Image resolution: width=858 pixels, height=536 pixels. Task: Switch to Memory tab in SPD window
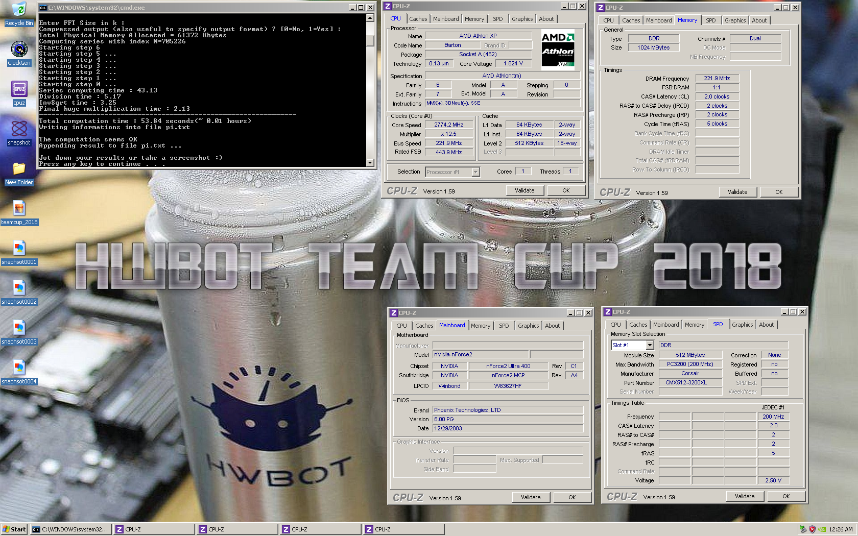[695, 325]
